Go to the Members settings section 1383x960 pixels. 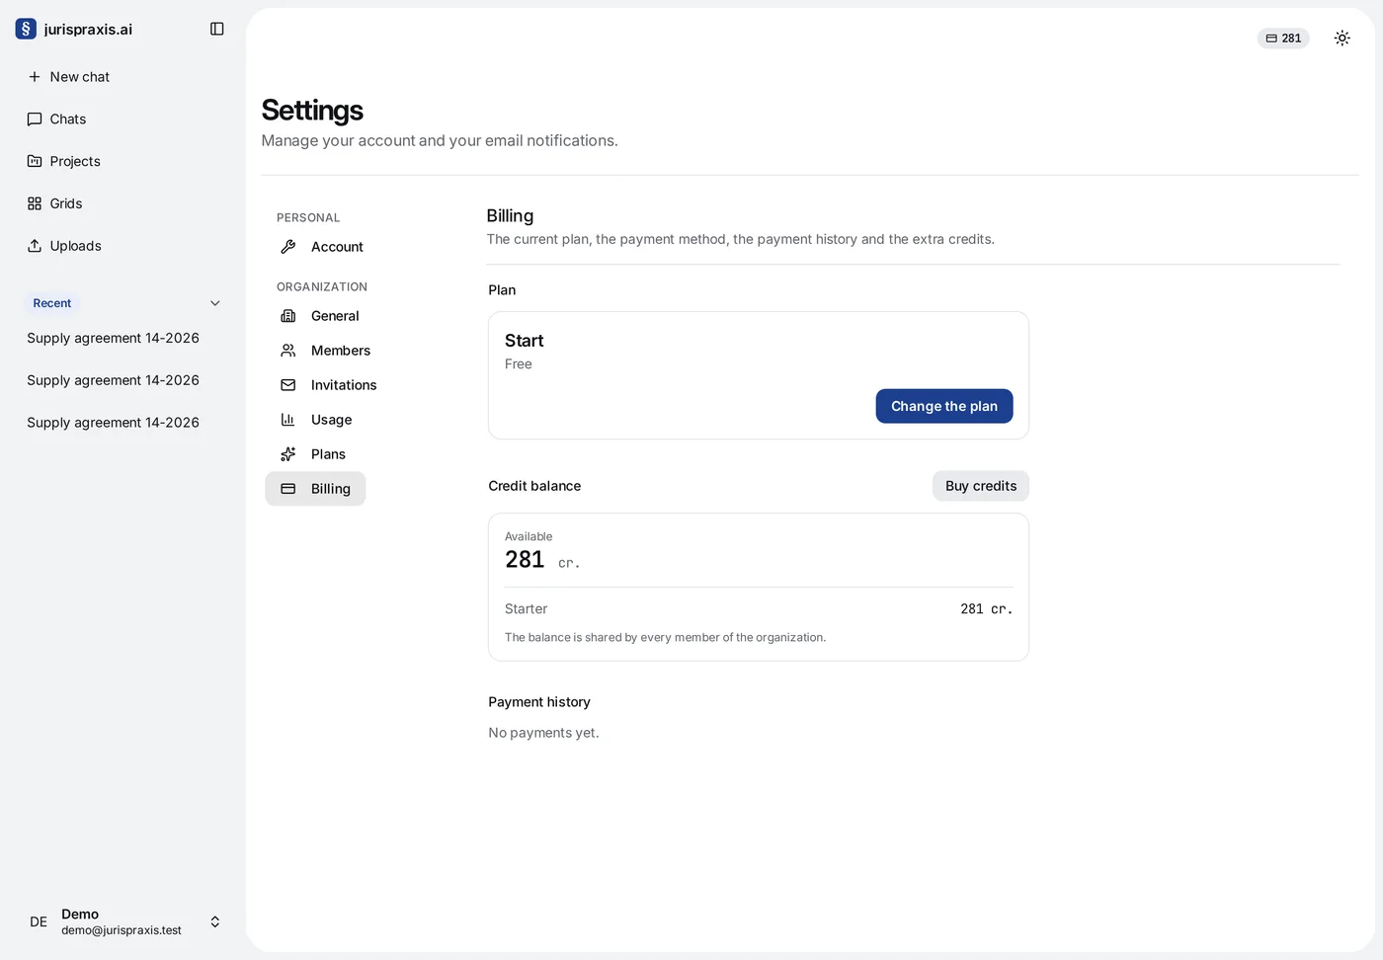325,351
